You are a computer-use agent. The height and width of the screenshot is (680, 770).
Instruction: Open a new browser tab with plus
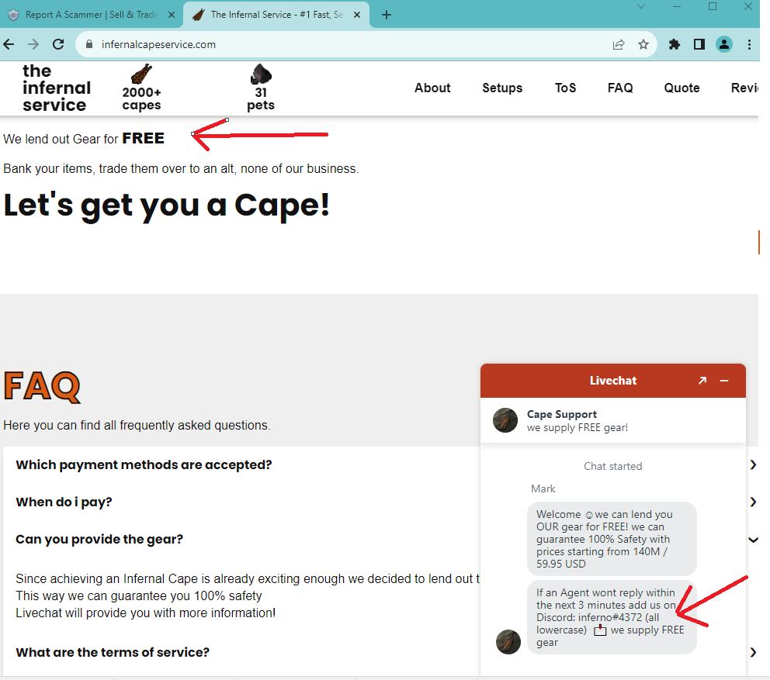[387, 15]
